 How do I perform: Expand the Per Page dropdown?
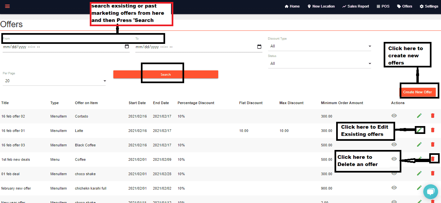pos(54,81)
